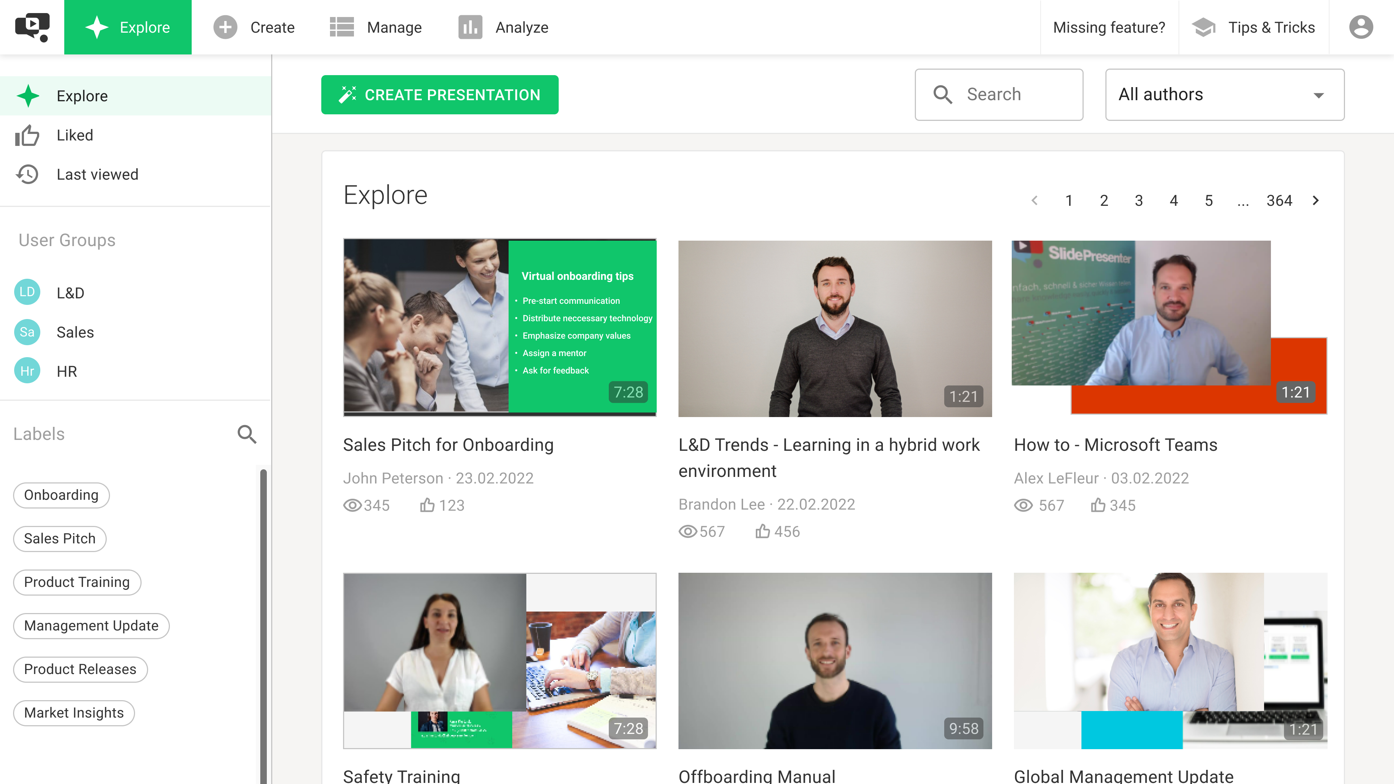
Task: Click the Analyze menu item
Action: click(x=503, y=27)
